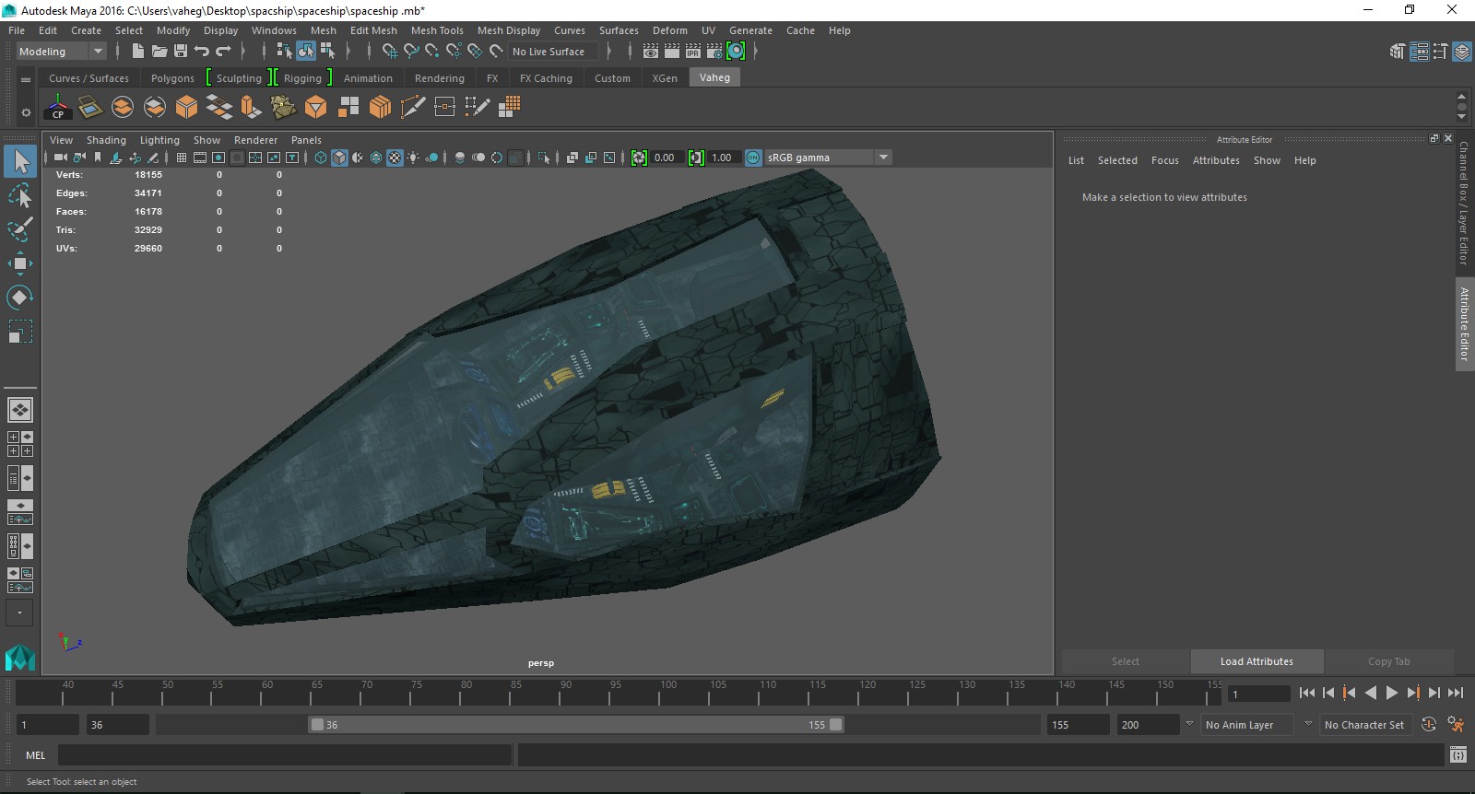The width and height of the screenshot is (1475, 794).
Task: Click the range slider's right end handle
Action: click(835, 725)
